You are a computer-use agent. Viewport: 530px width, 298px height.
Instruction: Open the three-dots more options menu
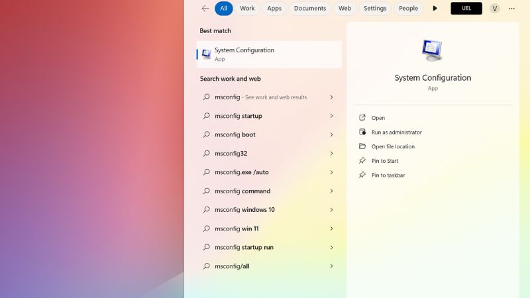click(x=511, y=9)
